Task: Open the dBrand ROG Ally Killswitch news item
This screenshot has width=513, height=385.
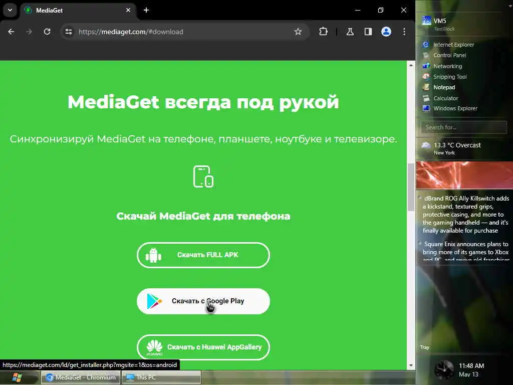Action: coord(465,215)
